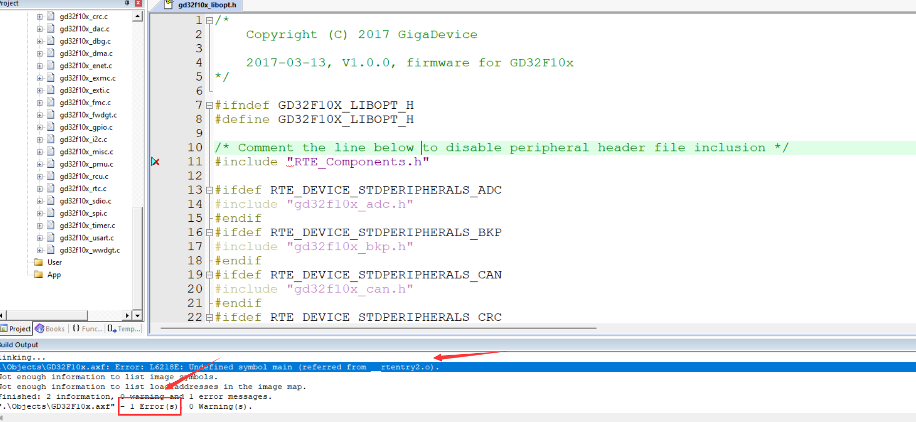Expand the gd32f10x_gpio.c tree node
This screenshot has height=422, width=916.
tap(40, 127)
